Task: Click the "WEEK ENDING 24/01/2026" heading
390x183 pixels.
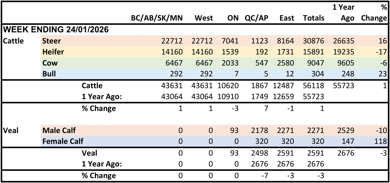Action: coord(56,29)
